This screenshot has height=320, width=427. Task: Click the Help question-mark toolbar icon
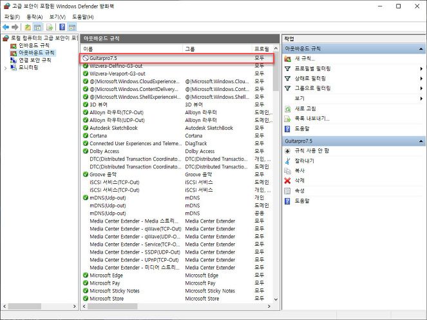[x=62, y=27]
